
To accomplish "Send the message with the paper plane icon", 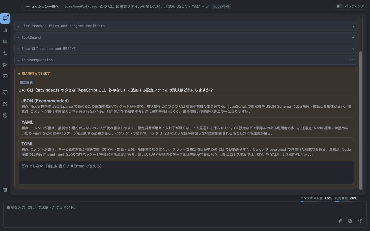I will click(x=360, y=221).
